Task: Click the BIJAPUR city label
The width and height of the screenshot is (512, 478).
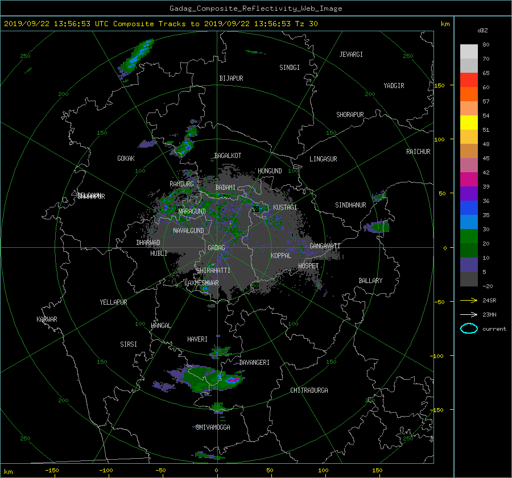Action: [x=231, y=78]
